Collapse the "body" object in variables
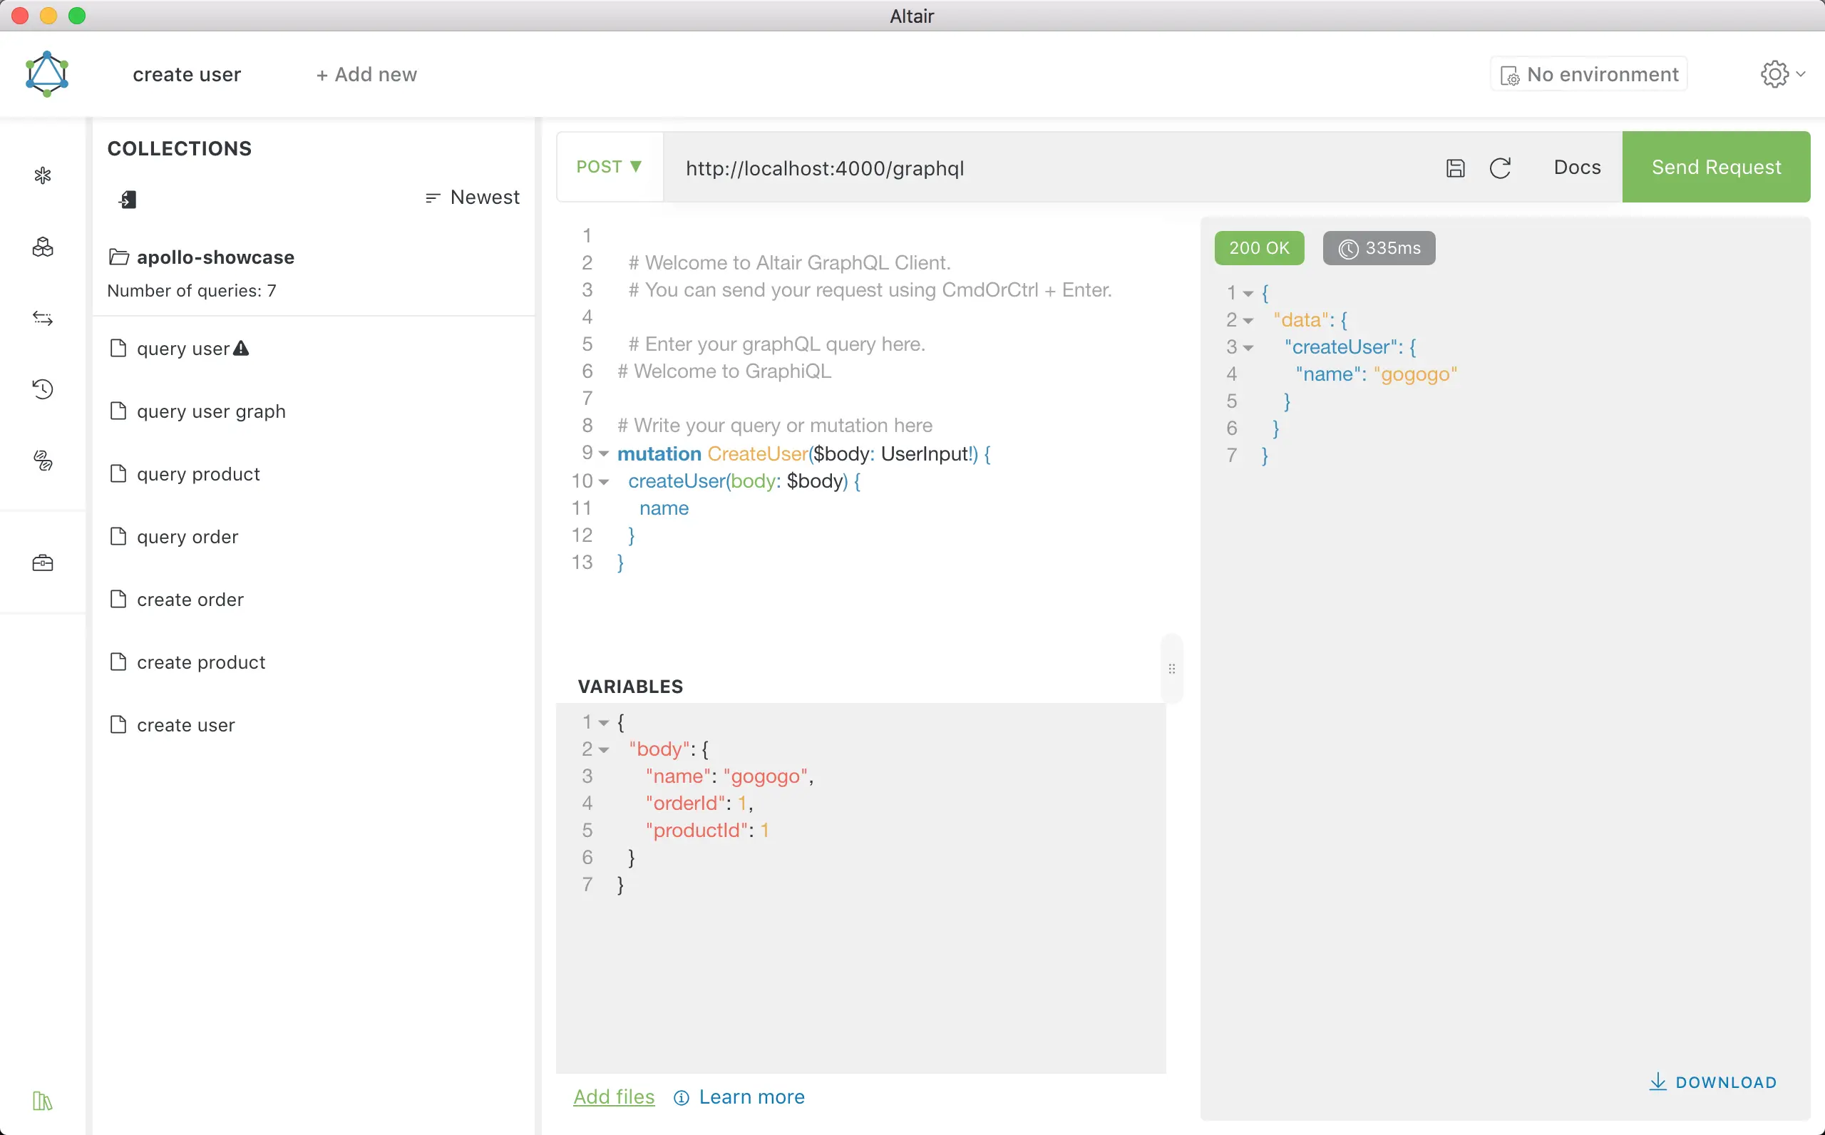Image resolution: width=1825 pixels, height=1135 pixels. click(604, 749)
